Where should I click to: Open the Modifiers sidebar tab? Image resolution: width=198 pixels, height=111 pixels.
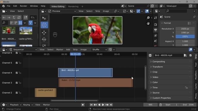coord(196,75)
